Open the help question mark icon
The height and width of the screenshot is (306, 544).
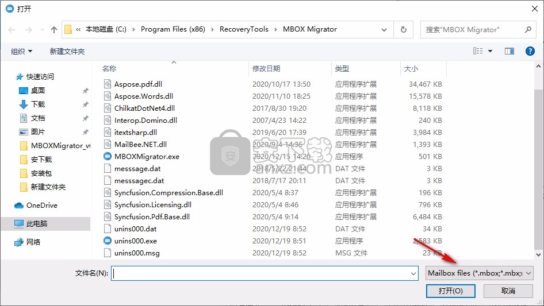[530, 51]
